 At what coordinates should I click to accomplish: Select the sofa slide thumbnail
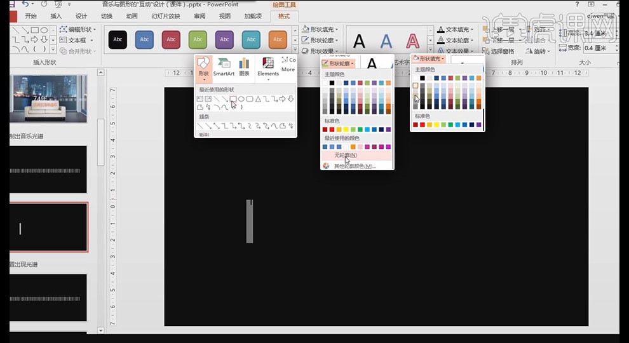(48, 98)
